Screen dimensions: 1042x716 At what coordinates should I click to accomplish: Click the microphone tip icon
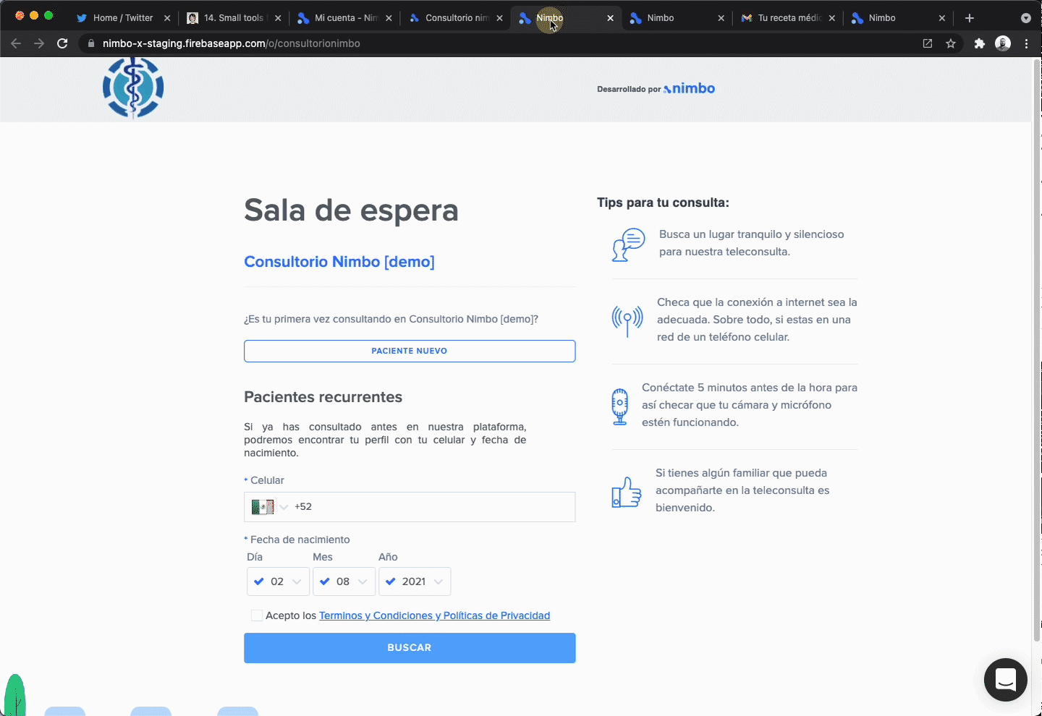tap(620, 406)
